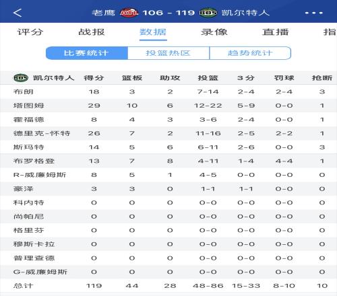This screenshot has height=296, width=337.
Task: Open player 塔图姆 row
Action: pos(168,106)
